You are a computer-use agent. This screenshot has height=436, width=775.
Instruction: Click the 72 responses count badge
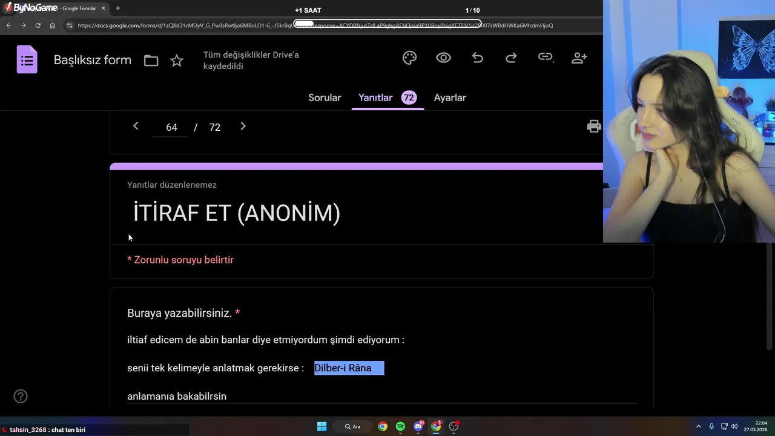[x=409, y=97]
